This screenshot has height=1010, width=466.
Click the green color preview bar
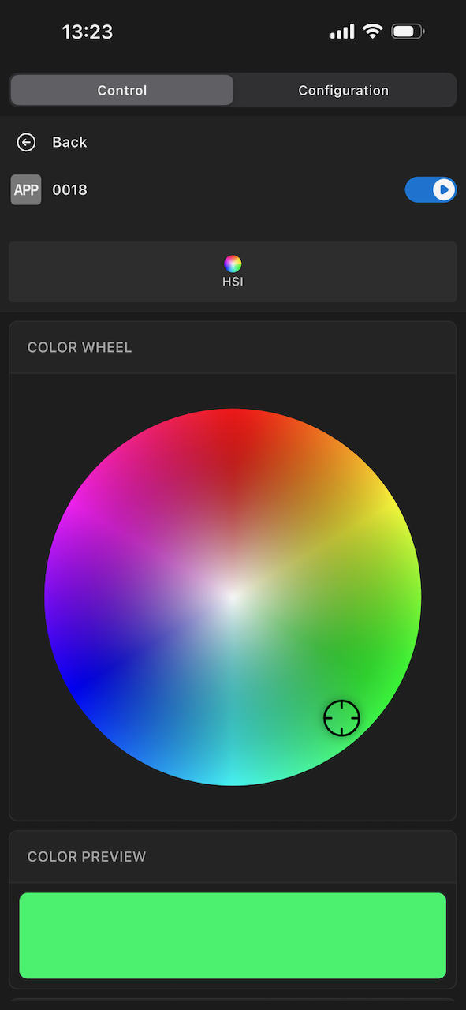[233, 936]
